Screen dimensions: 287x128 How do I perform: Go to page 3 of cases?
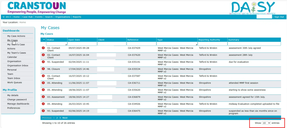tap(60, 118)
